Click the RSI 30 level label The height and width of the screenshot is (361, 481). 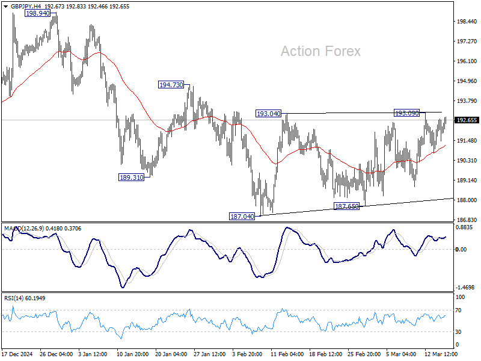pos(458,332)
